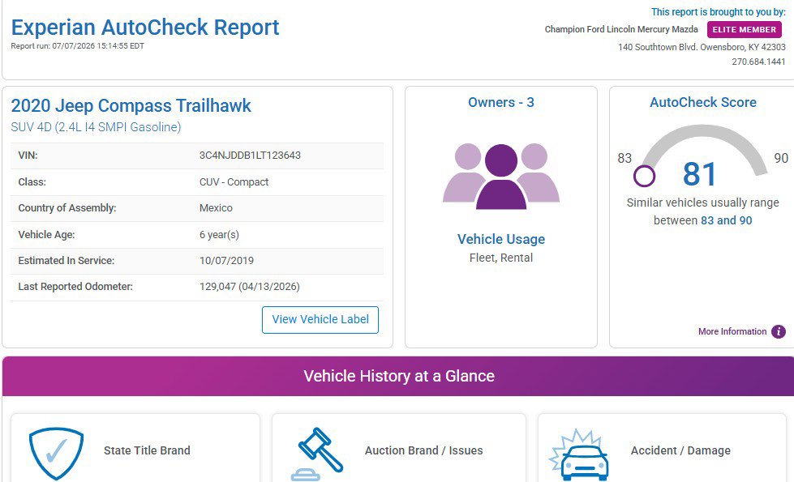This screenshot has height=482, width=794.
Task: Click the This report is brought to you by text
Action: 719,12
